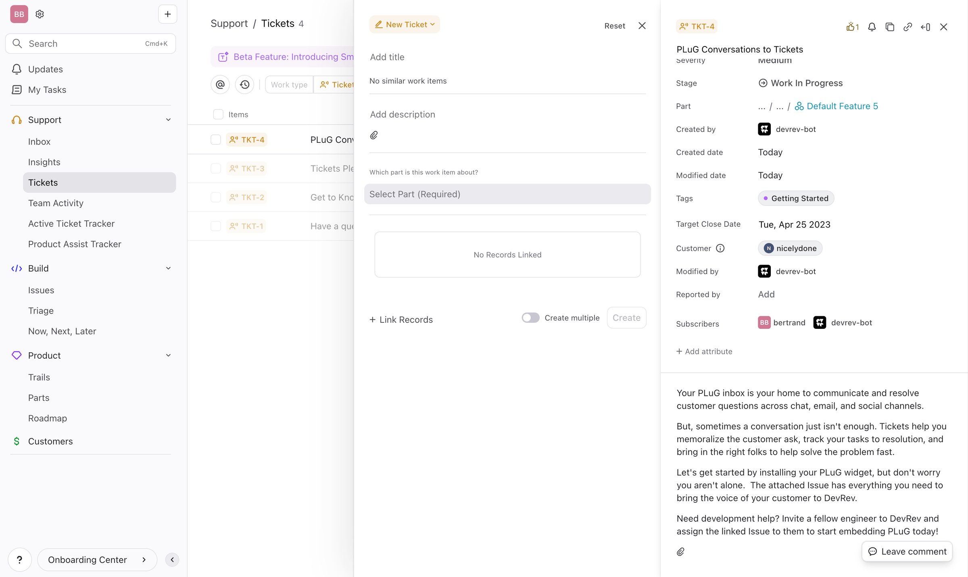
Task: Open the Select Part (Required) dropdown
Action: tap(507, 194)
